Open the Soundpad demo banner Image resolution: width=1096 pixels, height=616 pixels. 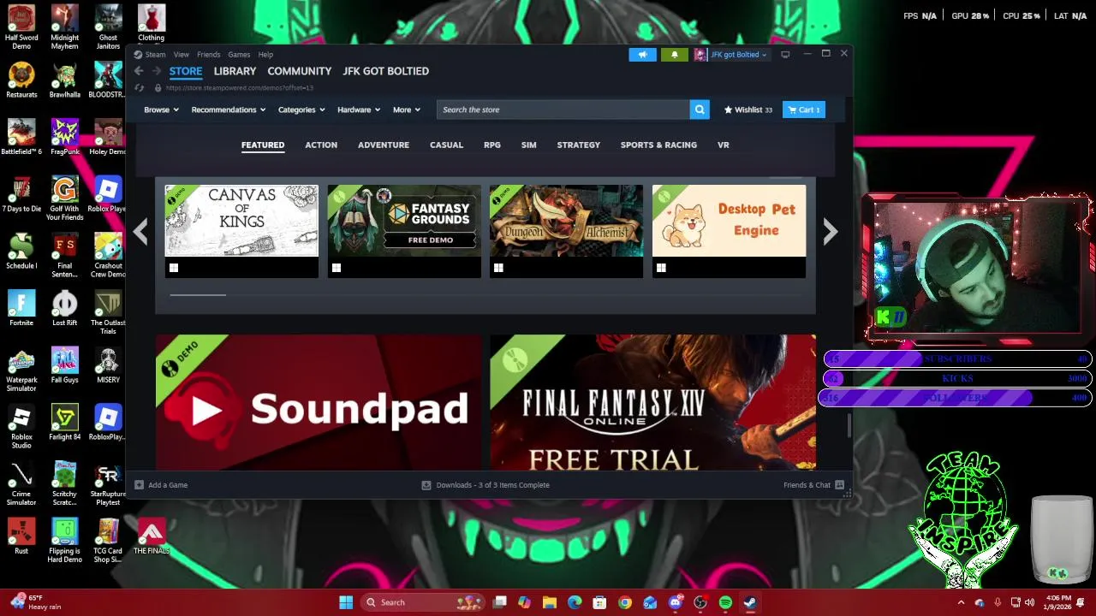319,402
